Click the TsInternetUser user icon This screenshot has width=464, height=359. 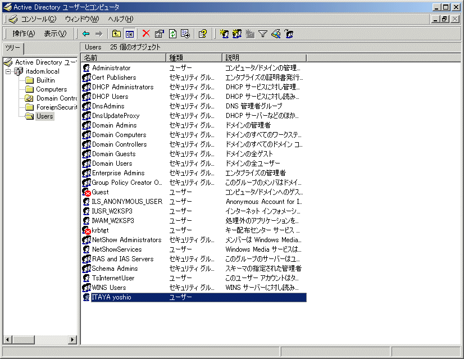coord(87,278)
